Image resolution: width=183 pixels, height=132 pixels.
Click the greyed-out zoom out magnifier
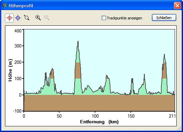47,18
